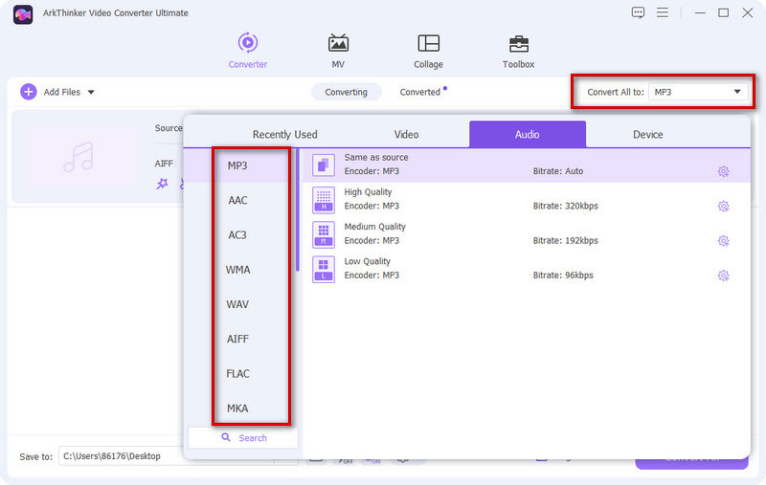Click the Bitrate: Auto text
Image resolution: width=766 pixels, height=485 pixels.
click(x=558, y=171)
